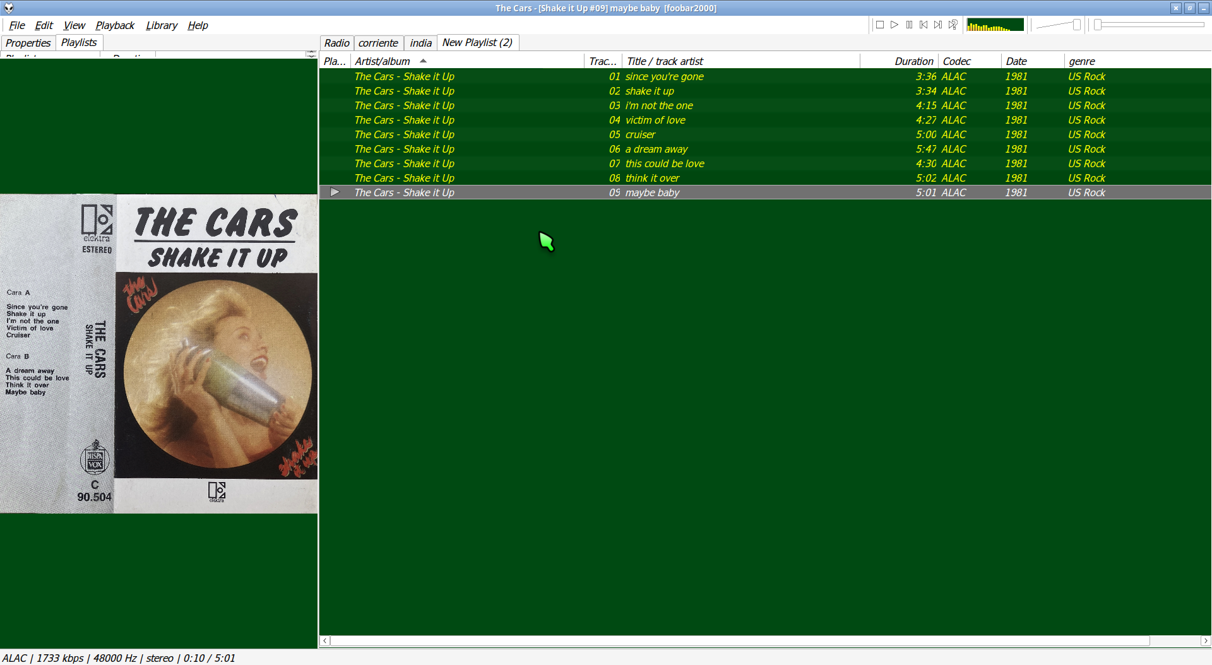Click the playlist horizontal scrollbar thumb
This screenshot has height=665, width=1212.
coord(740,640)
